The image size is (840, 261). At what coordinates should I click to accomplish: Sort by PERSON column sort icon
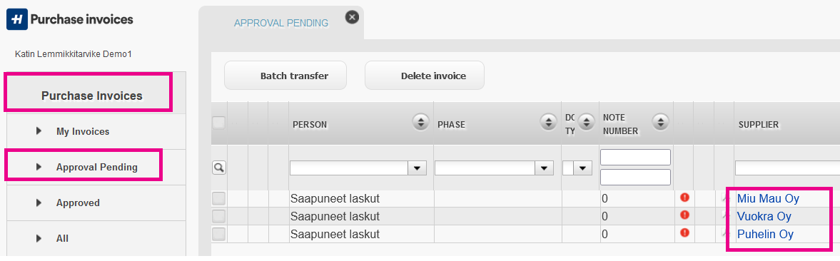(x=420, y=123)
